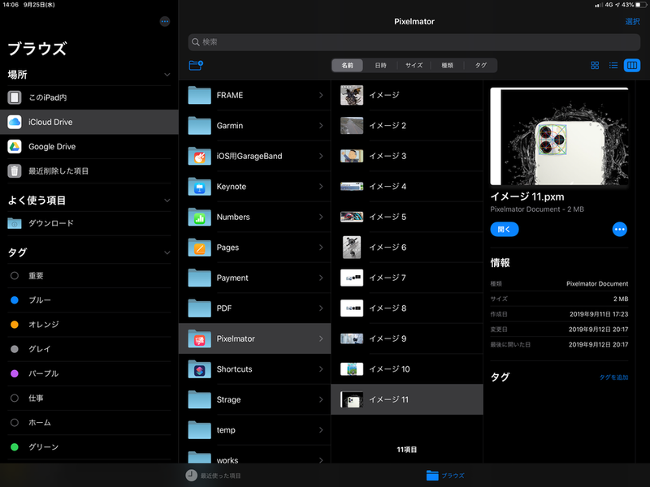Switch to icon grid view
Viewport: 650px width, 487px height.
click(595, 66)
